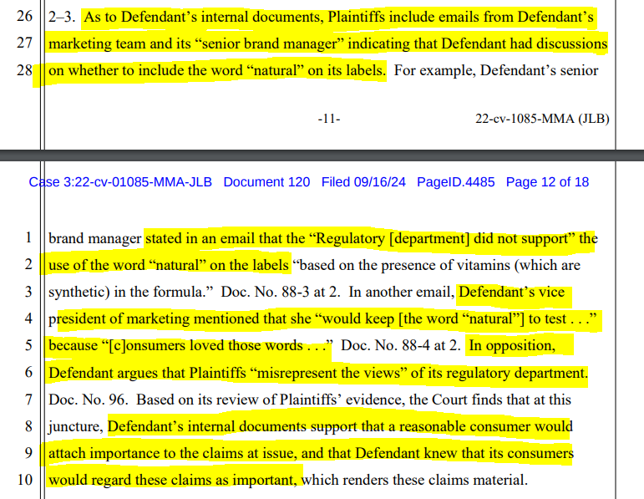Click highlighted 'Regulatory [department] did not support'
Viewport: 644px width, 499px height.
tap(442, 238)
